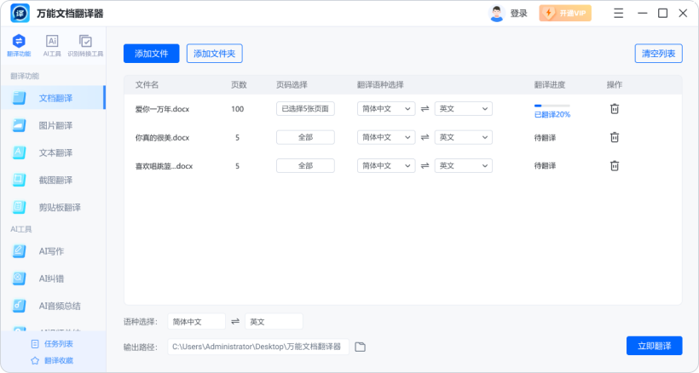Viewport: 699px width, 373px height.
Task: Click the 图片翻译 picture icon
Action: click(19, 125)
